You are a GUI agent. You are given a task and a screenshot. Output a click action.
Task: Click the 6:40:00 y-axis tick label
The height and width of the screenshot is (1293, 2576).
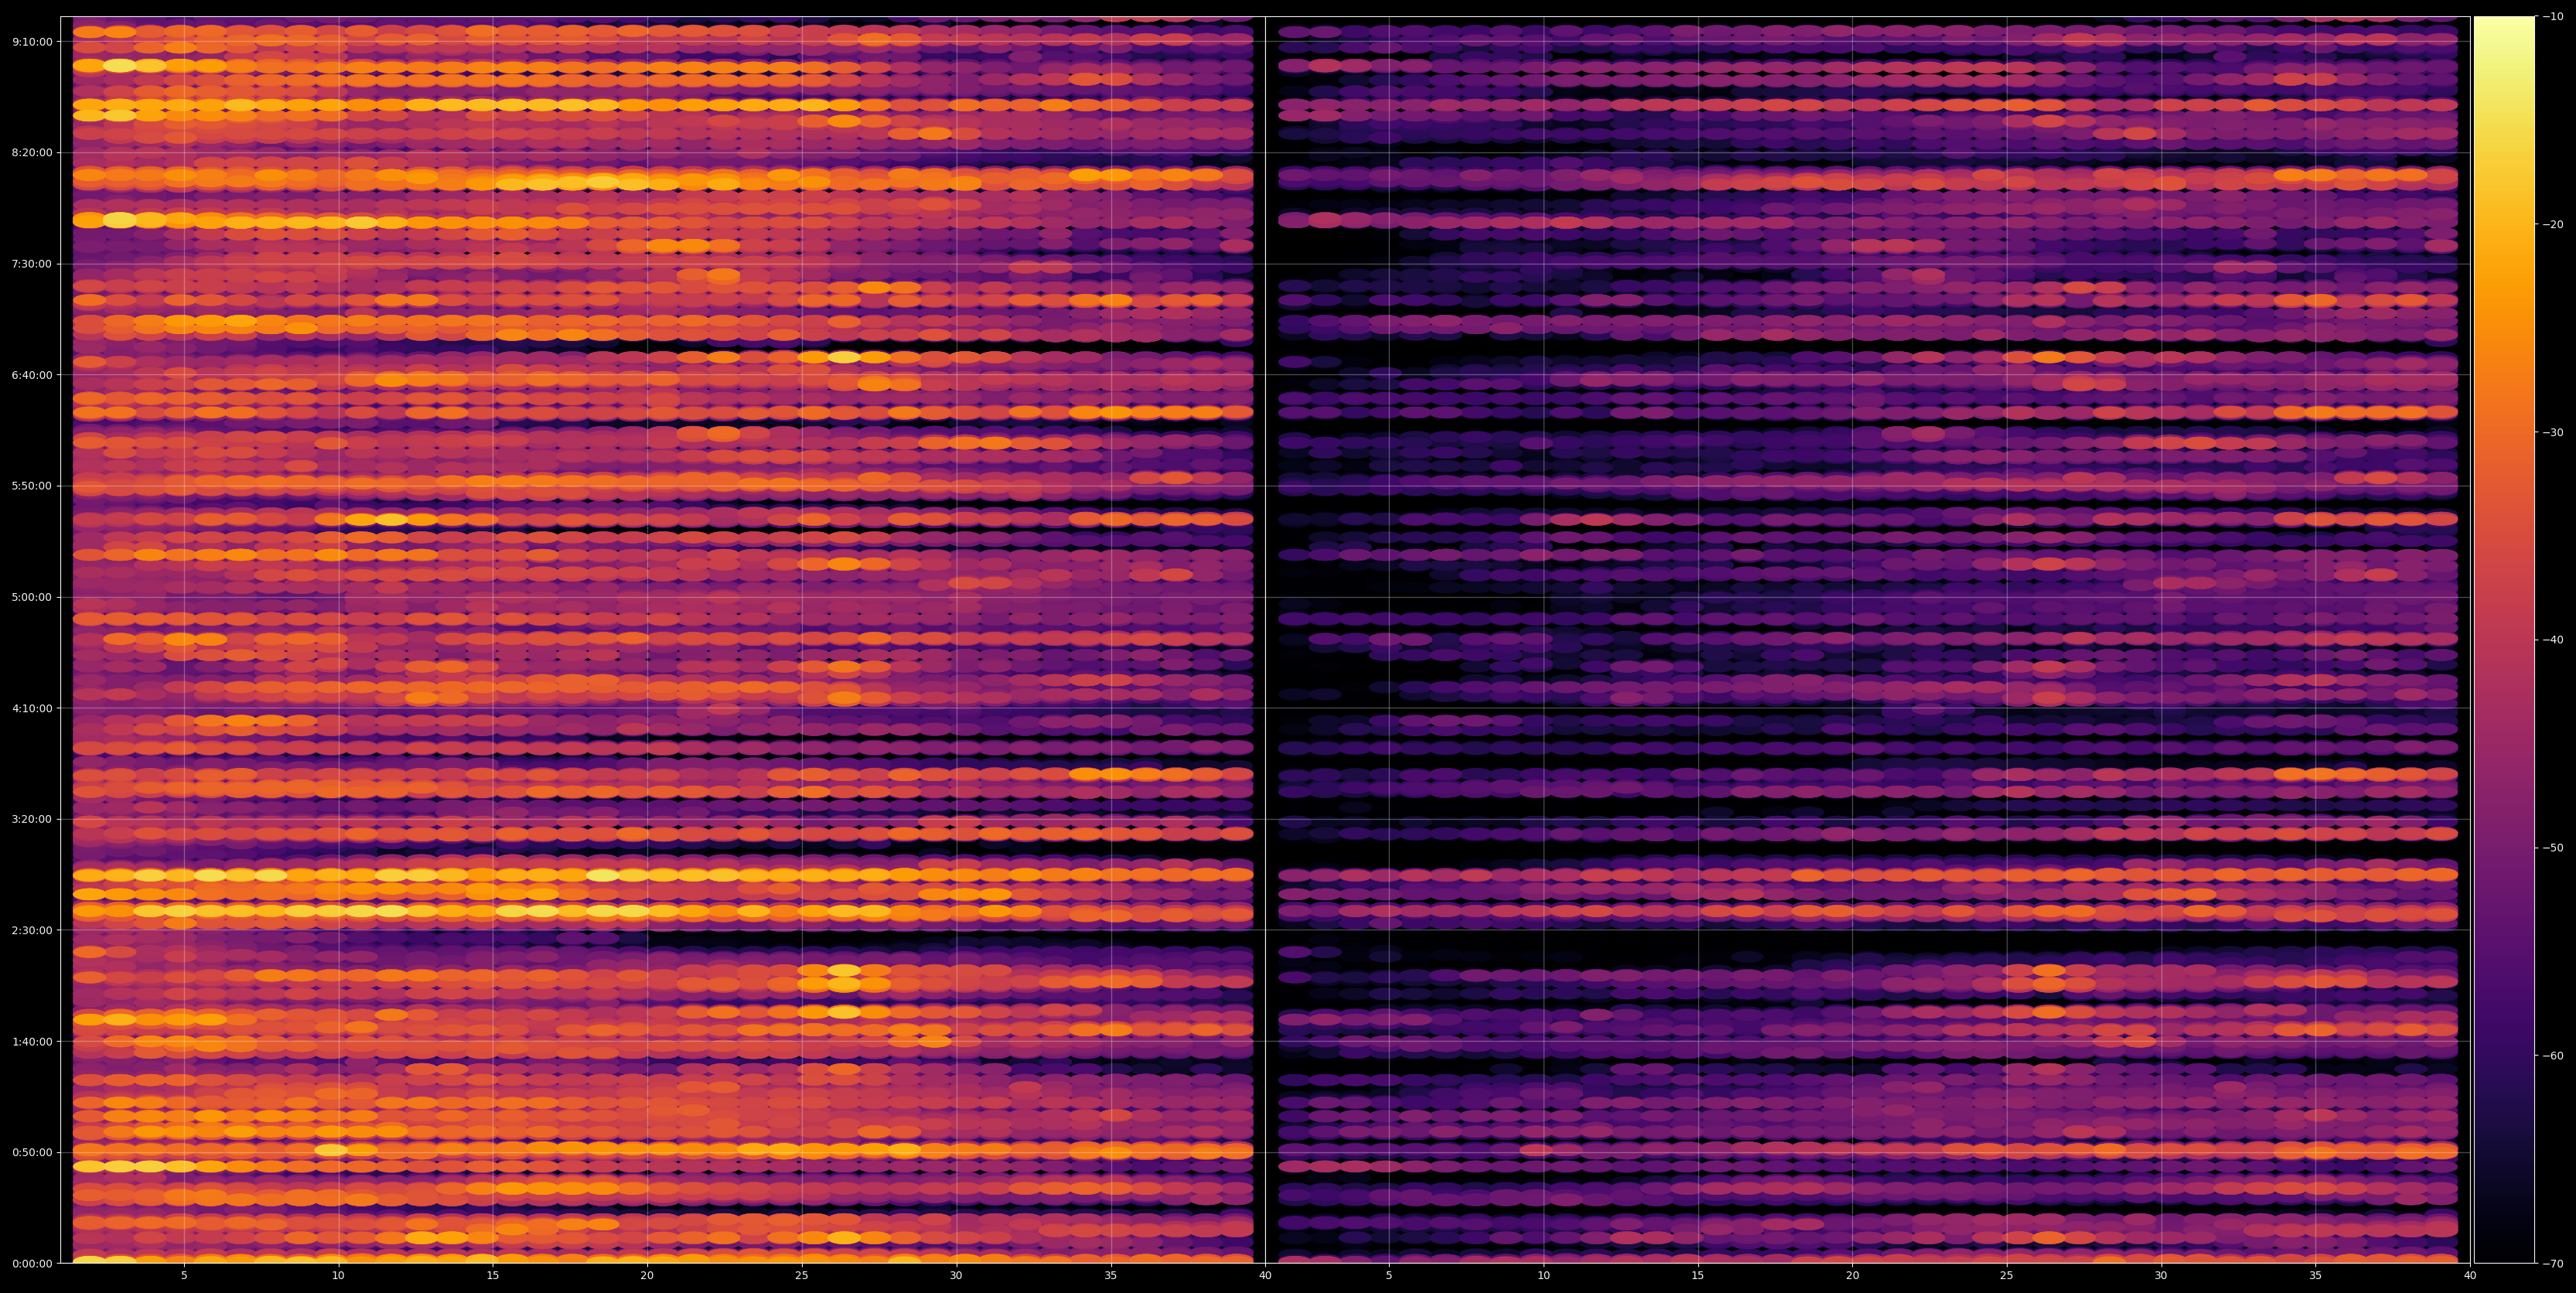pyautogui.click(x=32, y=375)
